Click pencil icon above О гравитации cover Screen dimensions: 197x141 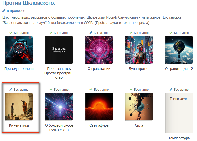(x=91, y=33)
